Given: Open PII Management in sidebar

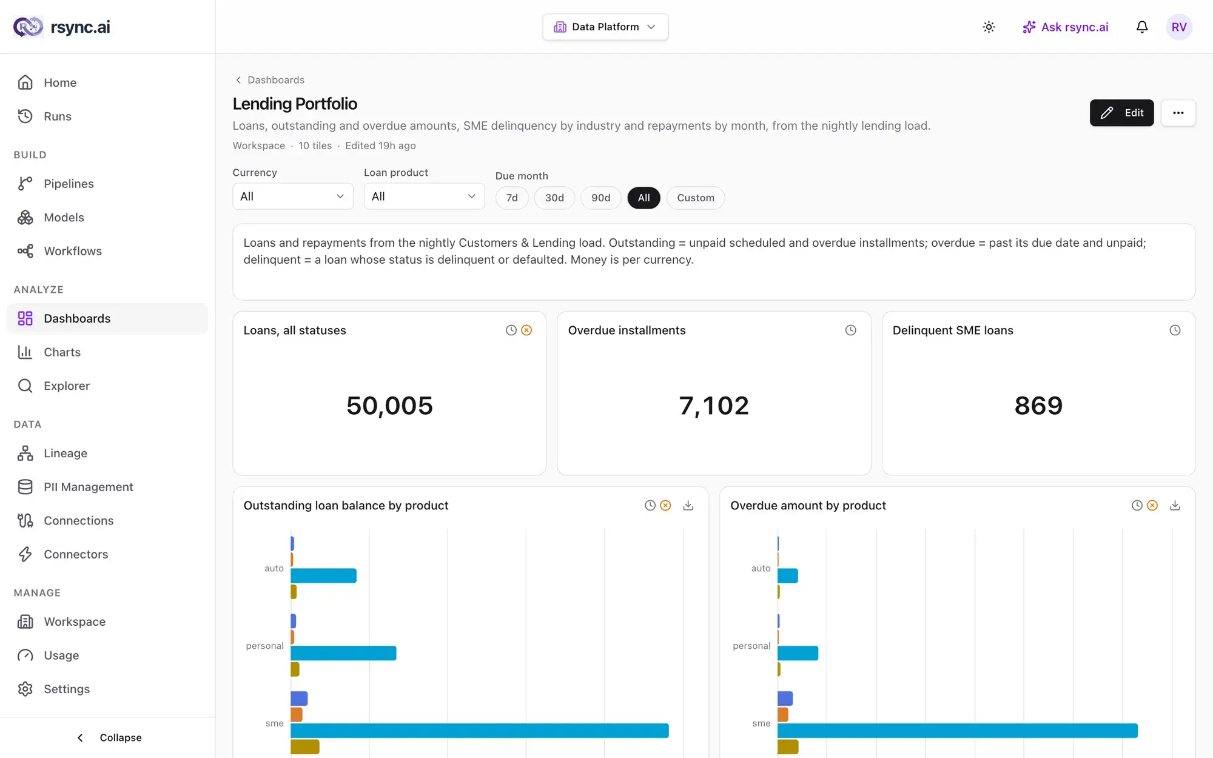Looking at the screenshot, I should pyautogui.click(x=107, y=487).
